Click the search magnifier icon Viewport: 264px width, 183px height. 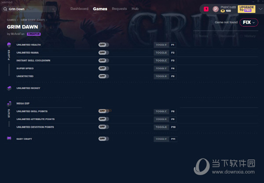click(x=5, y=9)
